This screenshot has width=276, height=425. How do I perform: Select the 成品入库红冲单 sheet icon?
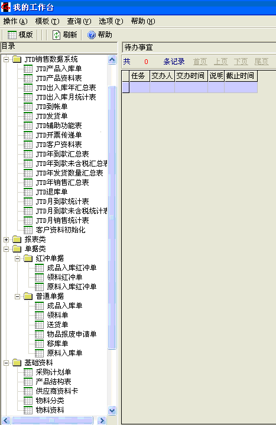coord(39,268)
